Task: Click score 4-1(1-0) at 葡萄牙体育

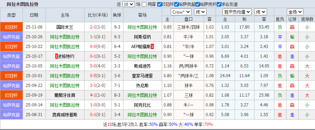Action: [98, 96]
